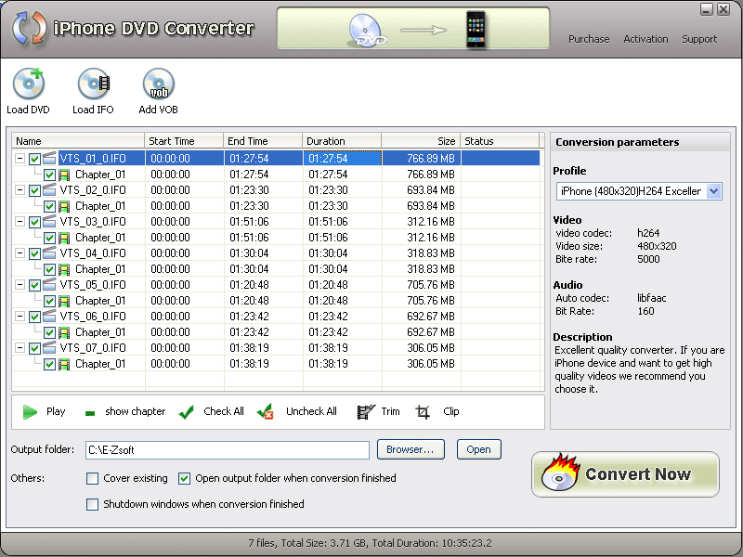Click the Start Time column header
The height and width of the screenshot is (557, 743).
click(x=184, y=141)
